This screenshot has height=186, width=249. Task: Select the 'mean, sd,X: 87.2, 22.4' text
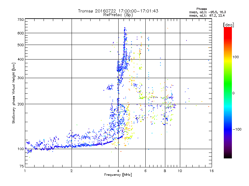(x=207, y=15)
